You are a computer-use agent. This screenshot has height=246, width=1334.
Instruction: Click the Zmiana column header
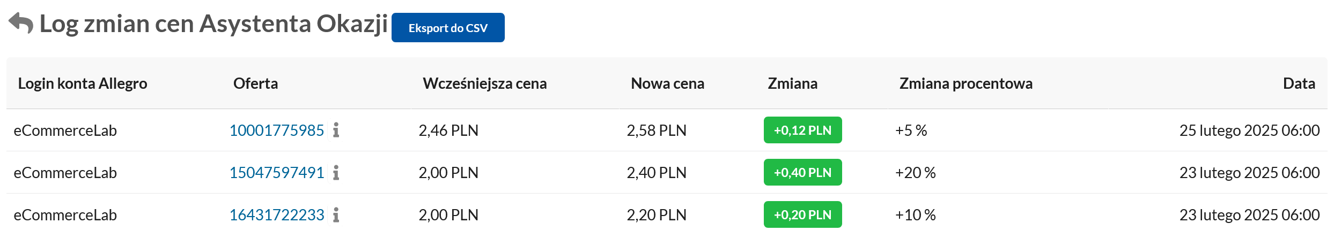tap(792, 83)
